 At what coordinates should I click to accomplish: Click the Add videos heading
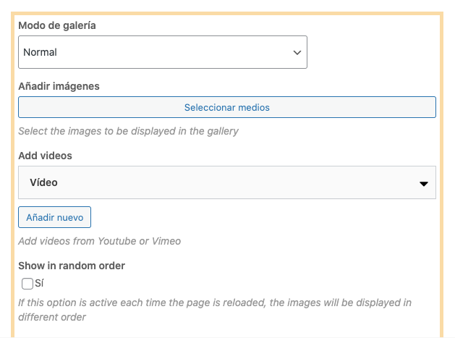(x=45, y=156)
